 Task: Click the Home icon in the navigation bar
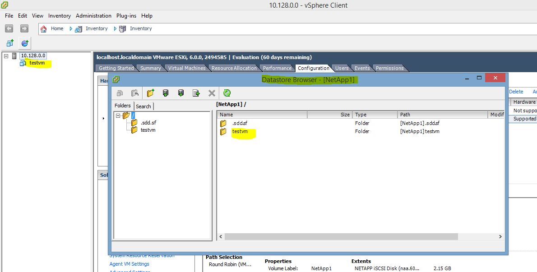43,28
